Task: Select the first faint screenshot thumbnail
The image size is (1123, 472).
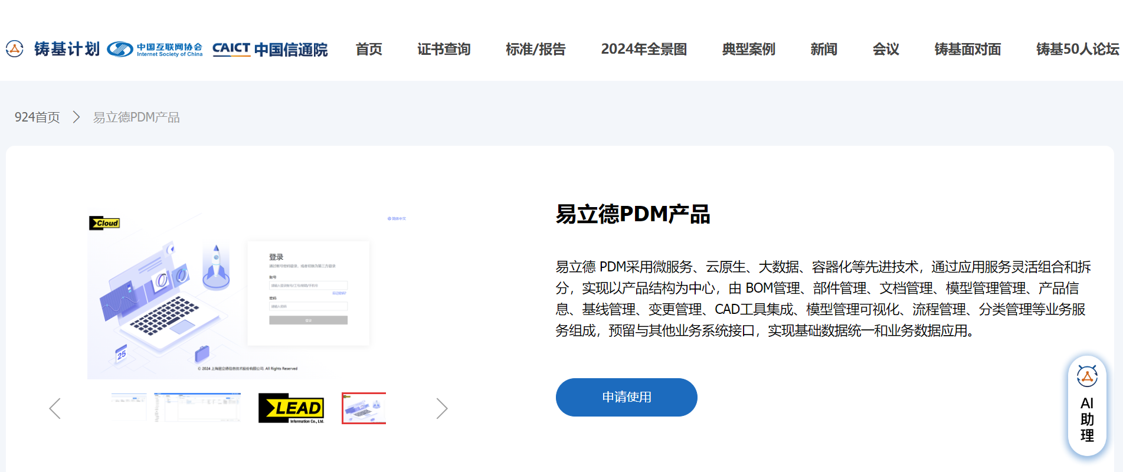Action: [129, 407]
